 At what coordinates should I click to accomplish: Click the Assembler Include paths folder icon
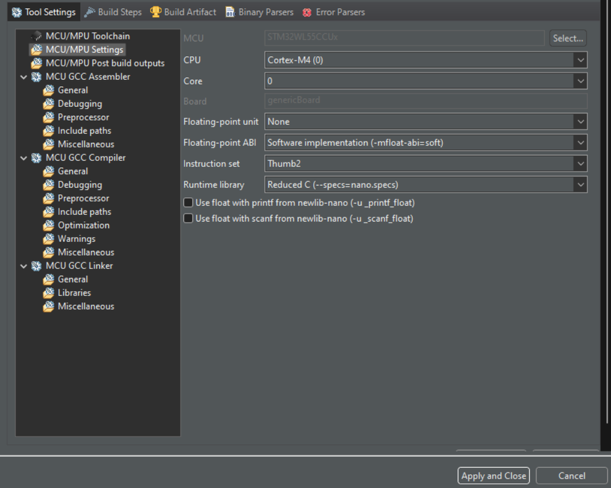coord(49,131)
